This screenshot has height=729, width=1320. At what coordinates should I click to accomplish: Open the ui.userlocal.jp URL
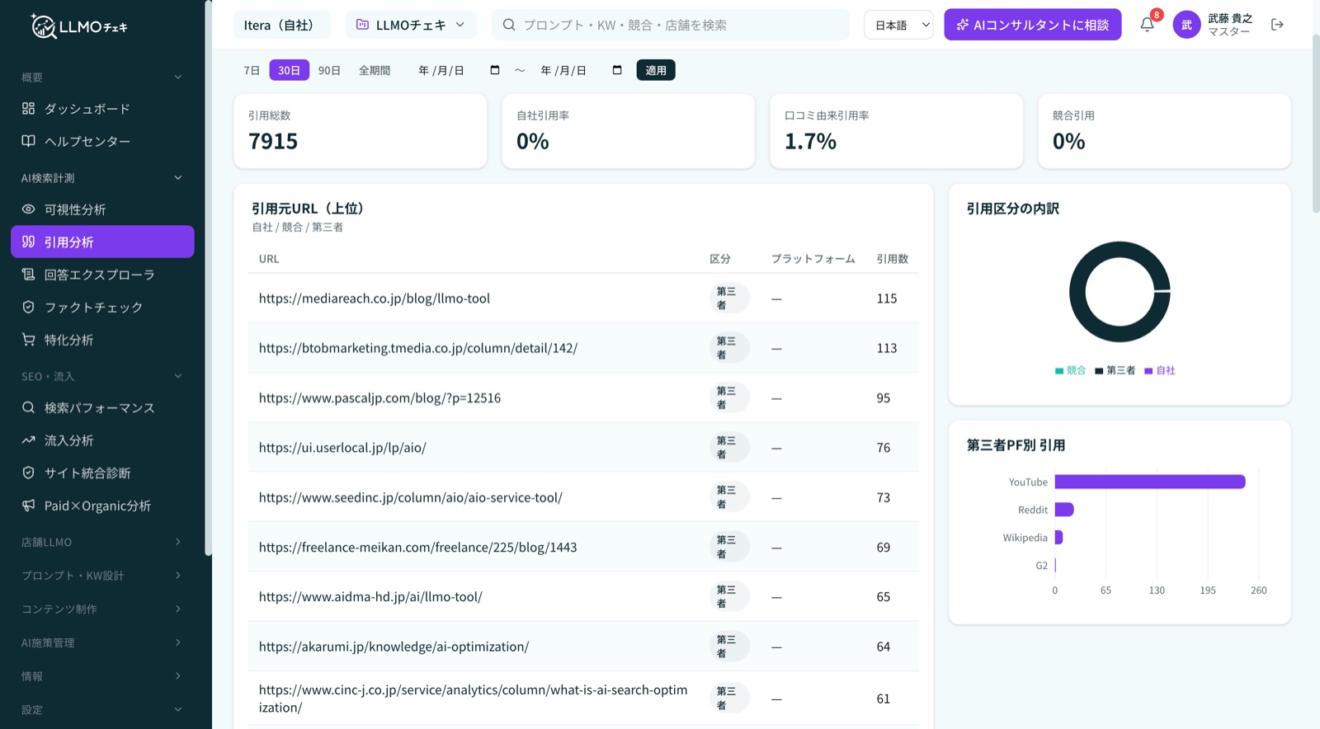pos(342,448)
